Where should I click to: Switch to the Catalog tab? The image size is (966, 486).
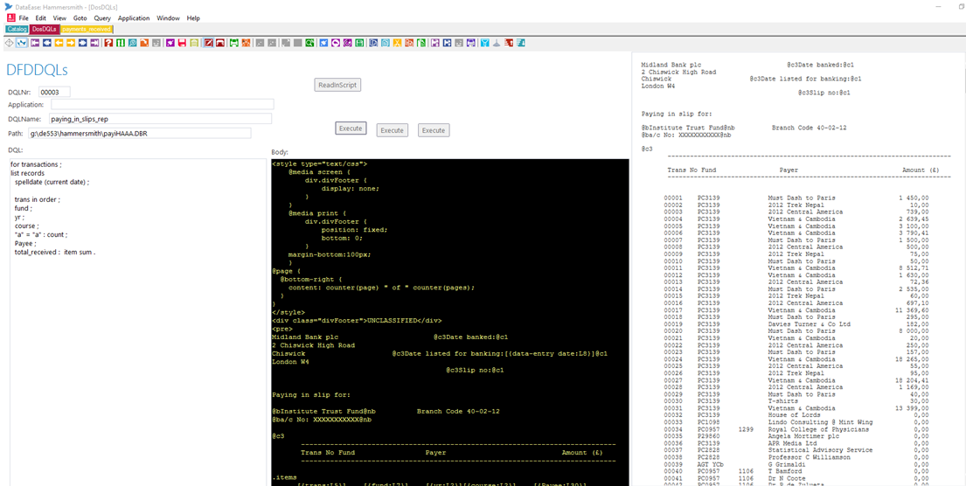click(x=17, y=28)
